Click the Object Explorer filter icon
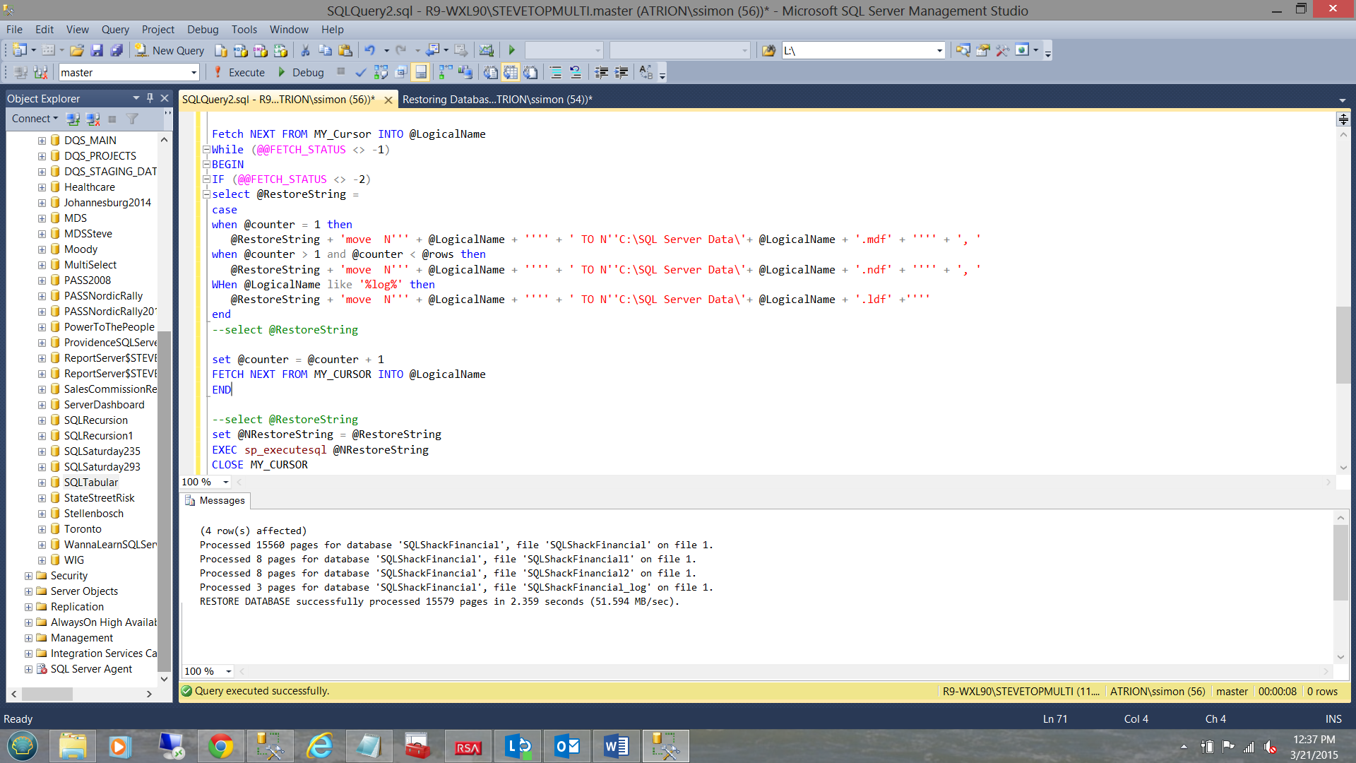Image resolution: width=1356 pixels, height=763 pixels. pyautogui.click(x=132, y=119)
